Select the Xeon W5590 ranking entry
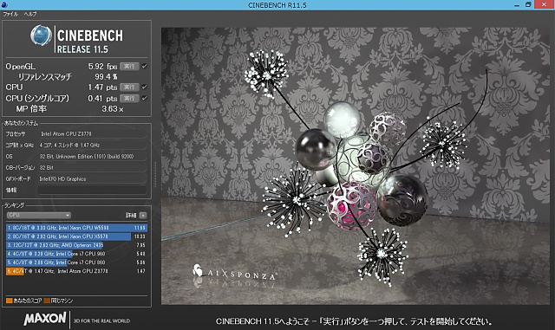 [76, 228]
